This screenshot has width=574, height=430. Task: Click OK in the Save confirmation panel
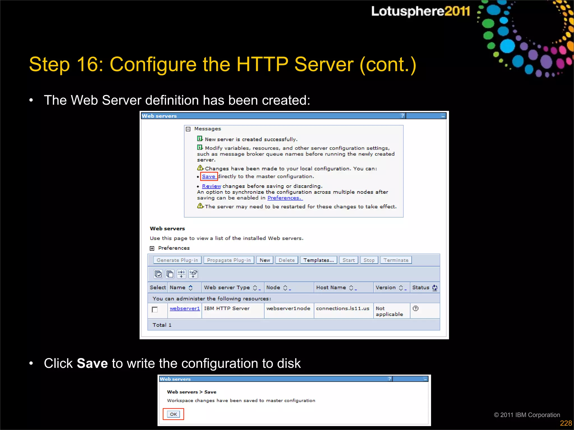[173, 414]
